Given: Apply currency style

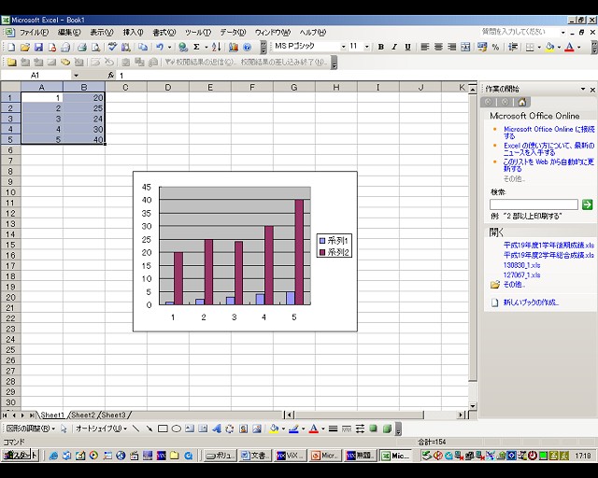Looking at the screenshot, I should 482,47.
